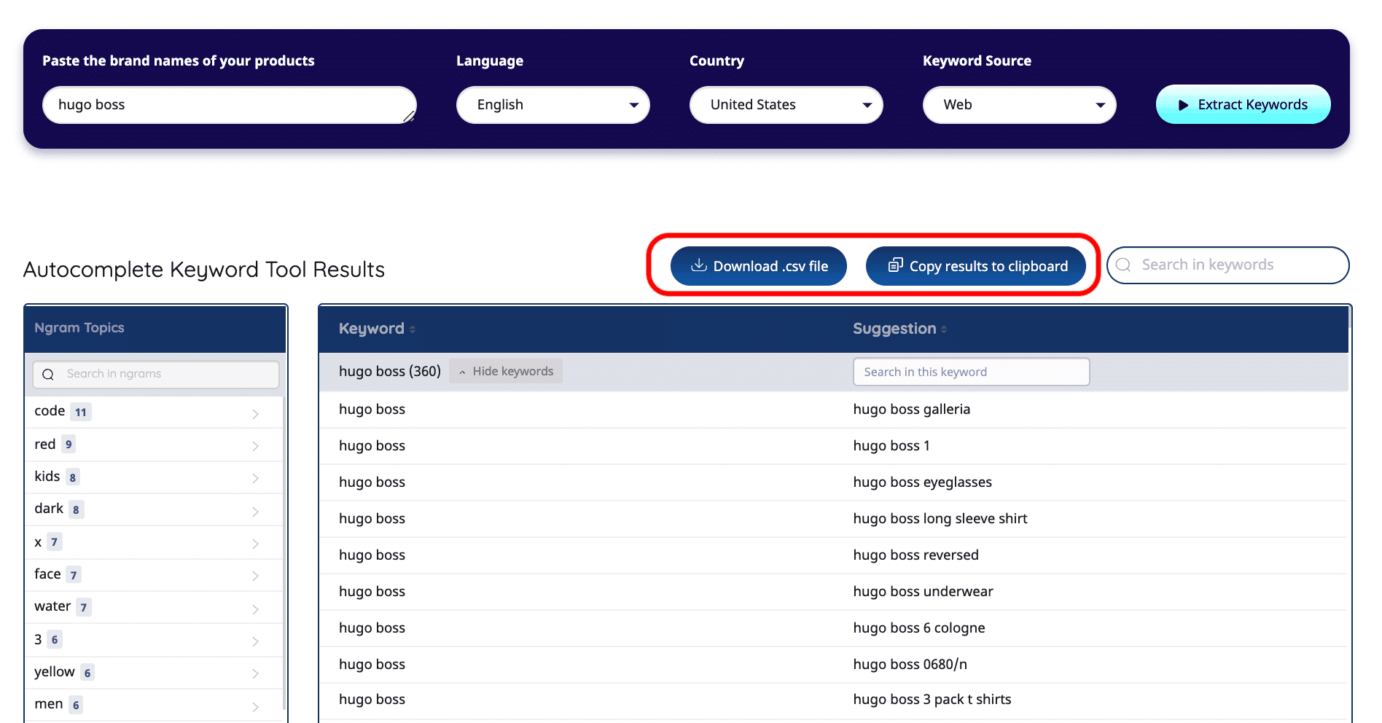
Task: Select the water ngram label
Action: (52, 606)
